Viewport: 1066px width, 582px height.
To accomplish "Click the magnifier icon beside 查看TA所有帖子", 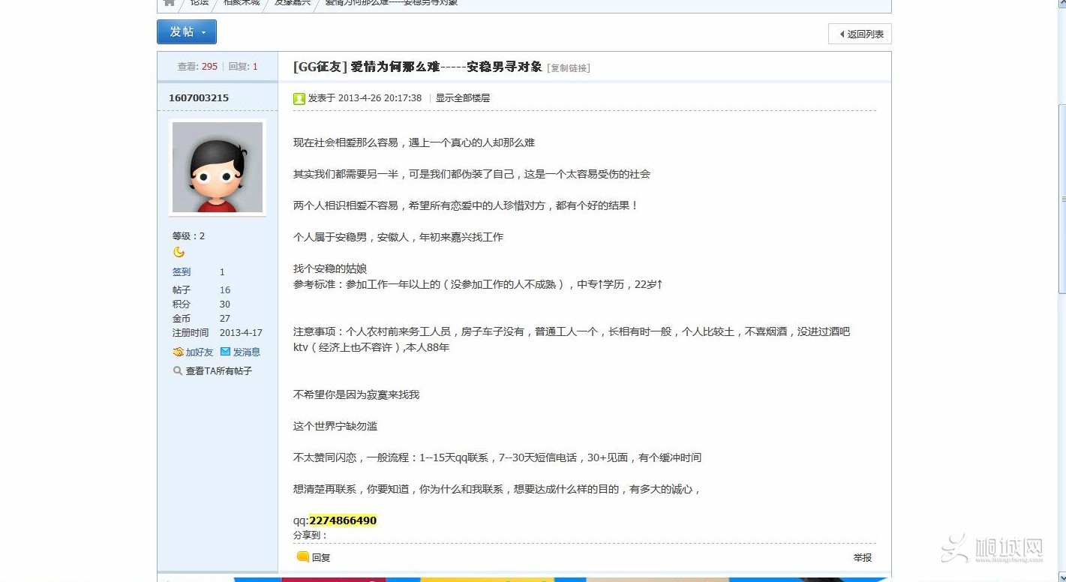I will pos(178,370).
